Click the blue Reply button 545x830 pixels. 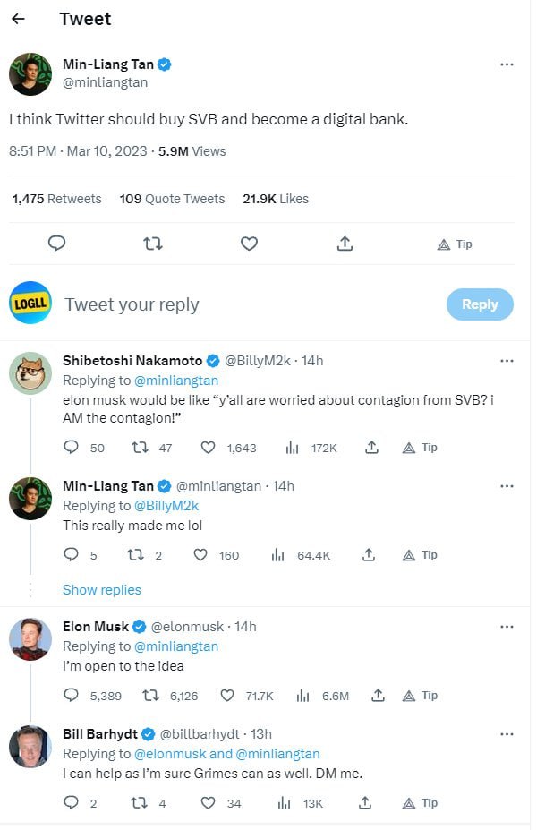click(480, 304)
